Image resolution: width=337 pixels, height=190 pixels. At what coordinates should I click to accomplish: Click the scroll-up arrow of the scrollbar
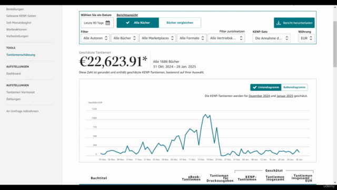[x=335, y=7]
